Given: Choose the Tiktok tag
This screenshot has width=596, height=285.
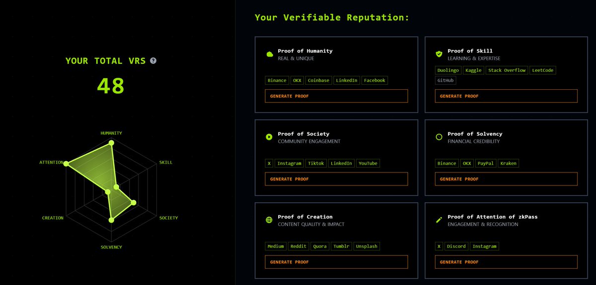Looking at the screenshot, I should [x=316, y=163].
